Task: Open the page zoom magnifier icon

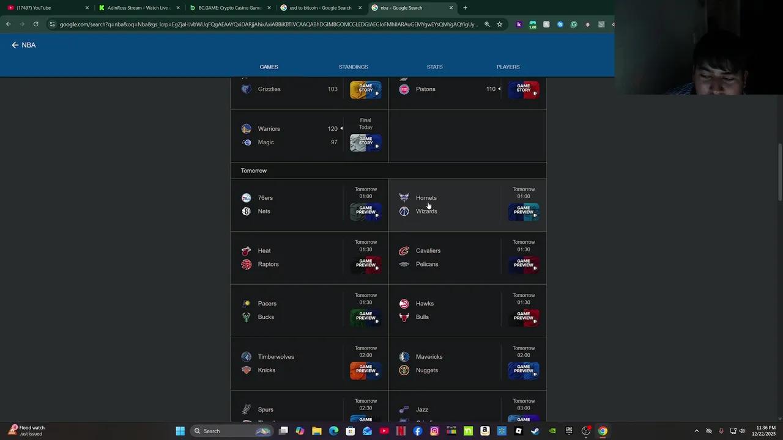Action: click(x=487, y=24)
